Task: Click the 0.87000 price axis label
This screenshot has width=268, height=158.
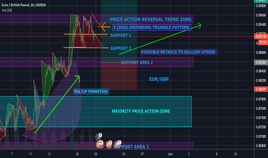Action: (261, 136)
